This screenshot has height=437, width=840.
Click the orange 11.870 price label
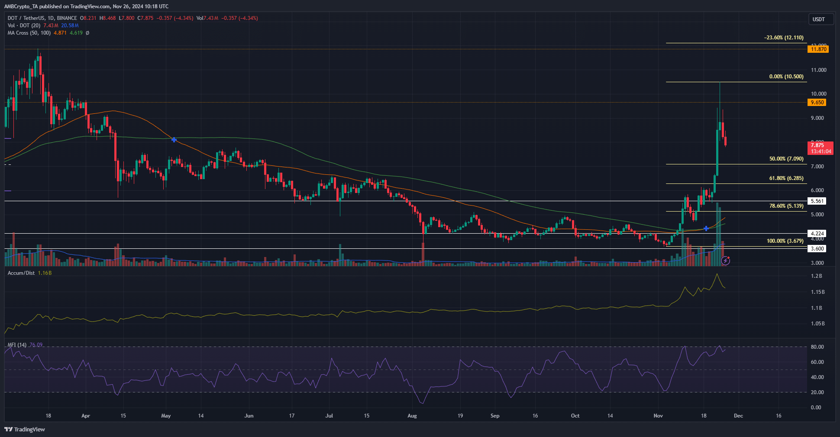819,49
